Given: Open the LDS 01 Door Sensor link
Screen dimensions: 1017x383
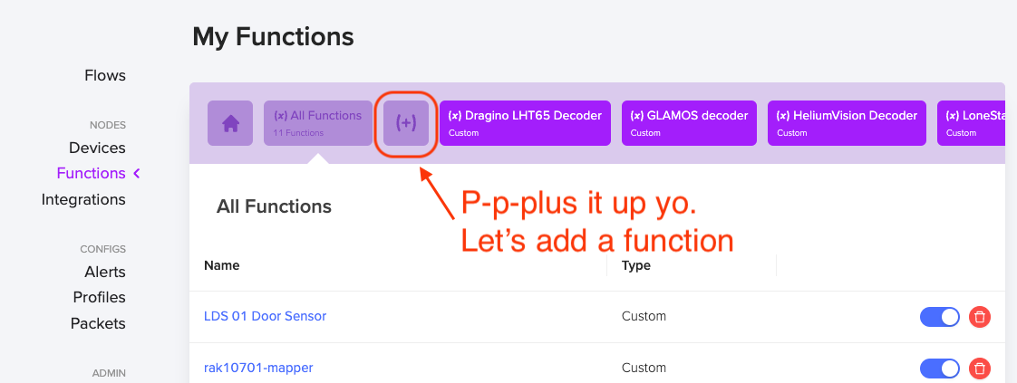Looking at the screenshot, I should 265,316.
